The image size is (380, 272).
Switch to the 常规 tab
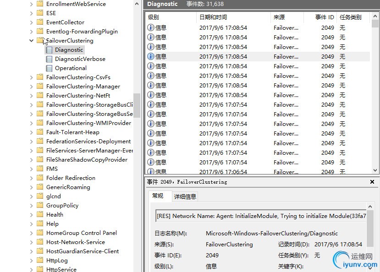pos(158,196)
